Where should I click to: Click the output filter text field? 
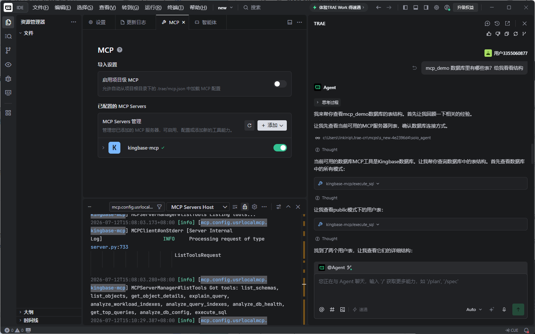[133, 207]
